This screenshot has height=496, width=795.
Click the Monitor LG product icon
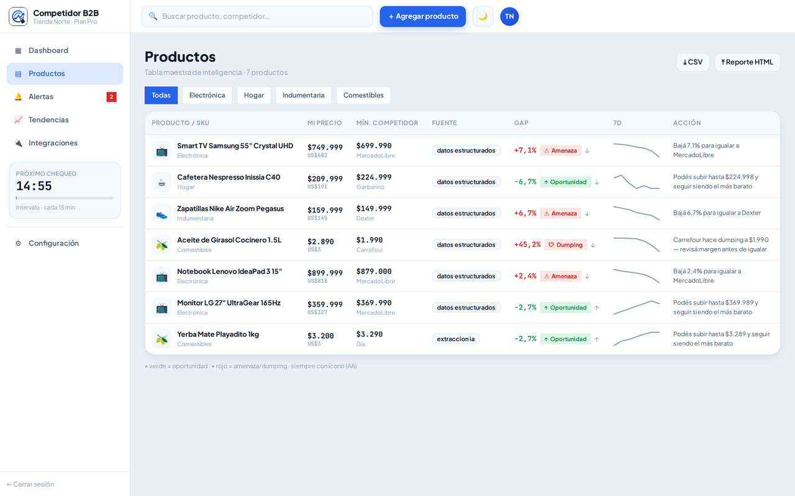click(x=161, y=308)
